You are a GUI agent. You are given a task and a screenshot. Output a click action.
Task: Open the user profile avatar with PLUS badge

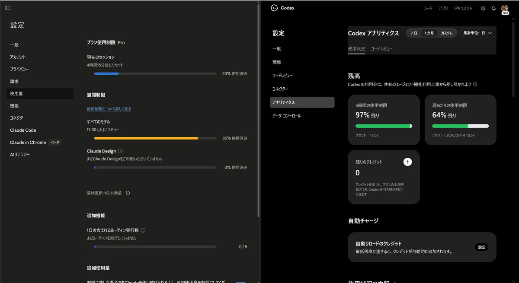point(505,10)
